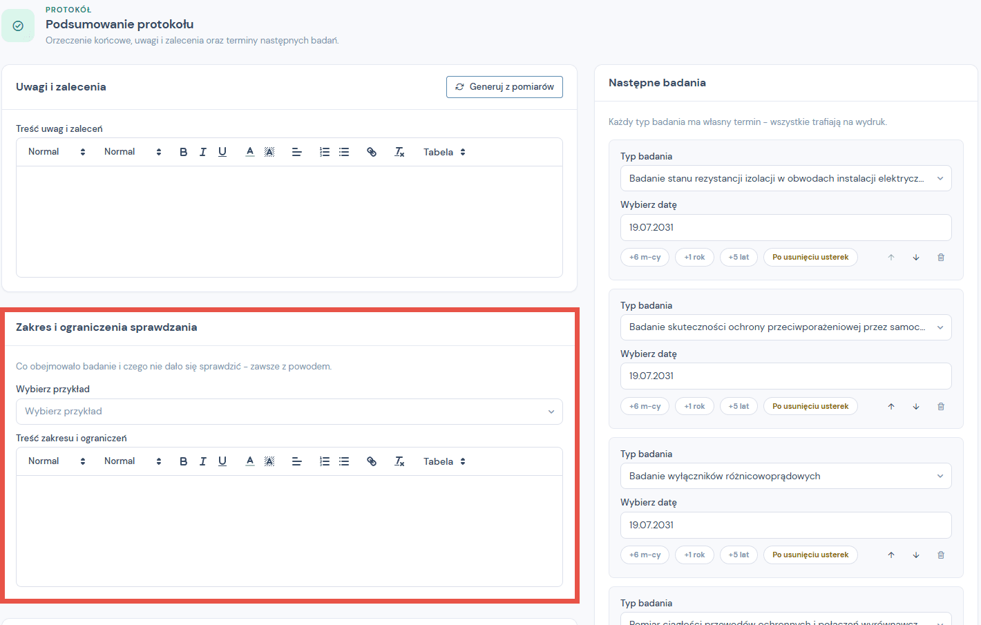Viewport: 981px width, 625px height.
Task: Add +6 m-cy to rezystancji izolacji date
Action: point(645,258)
